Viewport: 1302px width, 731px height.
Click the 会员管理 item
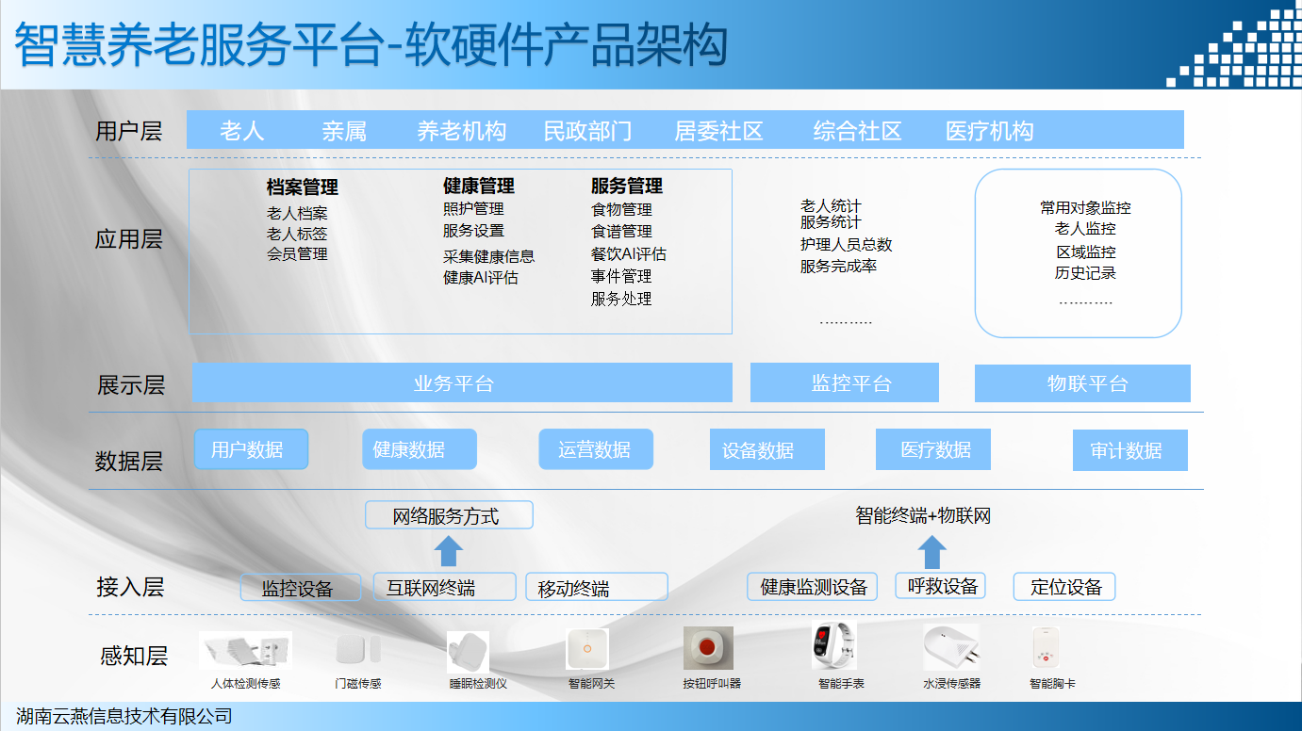pos(297,253)
